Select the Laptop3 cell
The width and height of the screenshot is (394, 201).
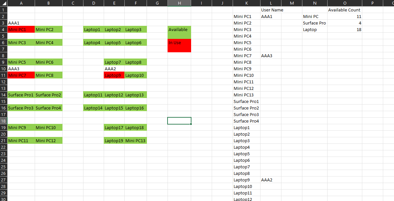click(x=135, y=29)
